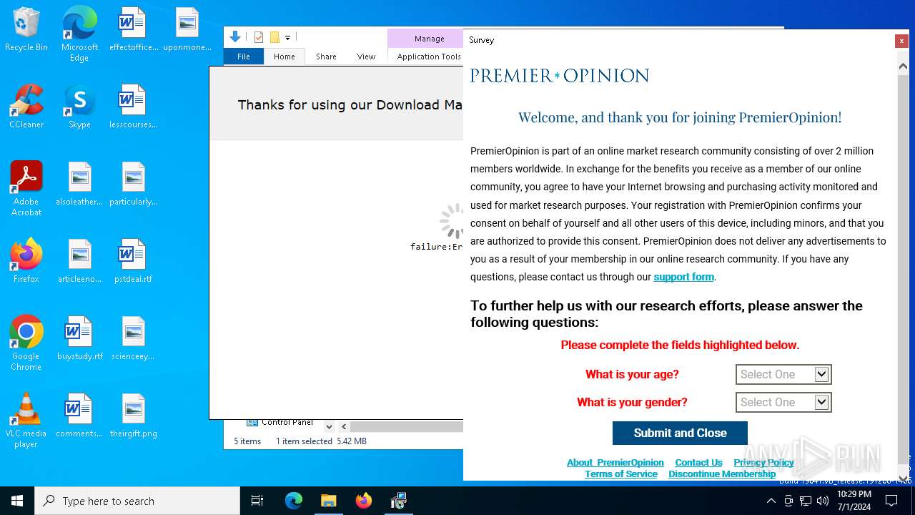Open Microsoft Edge desktop shortcut

79,34
